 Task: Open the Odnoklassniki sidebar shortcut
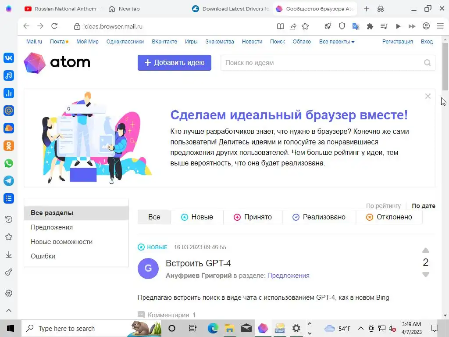(x=9, y=146)
